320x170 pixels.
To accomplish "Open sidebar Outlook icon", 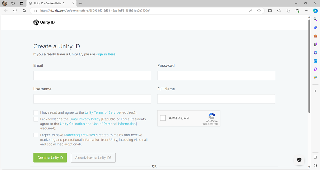I will (x=315, y=61).
